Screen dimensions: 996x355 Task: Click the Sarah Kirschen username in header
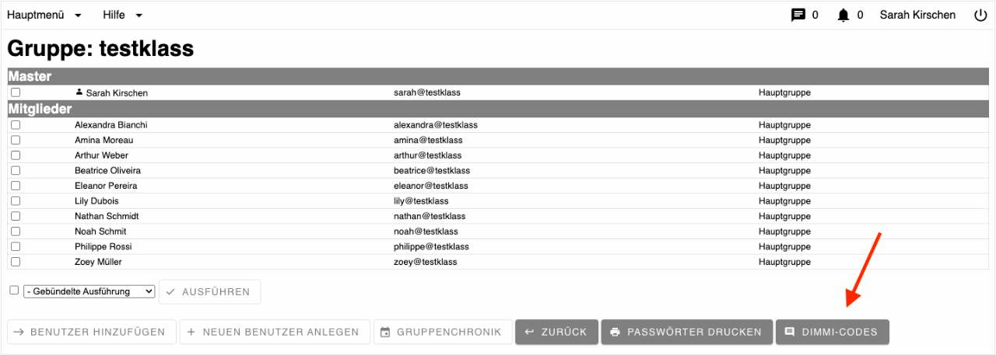[x=917, y=15]
